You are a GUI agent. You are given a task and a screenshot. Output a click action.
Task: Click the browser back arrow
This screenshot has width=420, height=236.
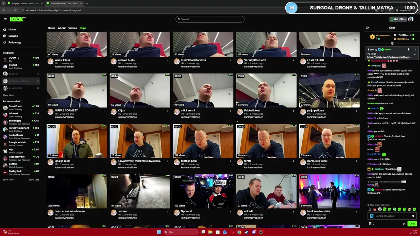(4, 10)
